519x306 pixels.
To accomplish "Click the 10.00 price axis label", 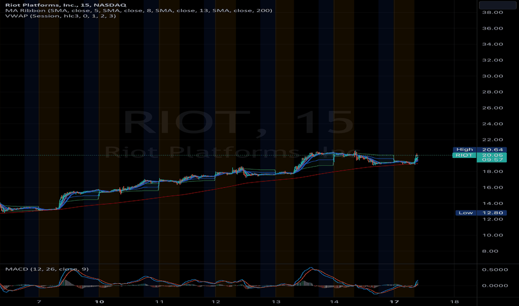I will (x=492, y=235).
